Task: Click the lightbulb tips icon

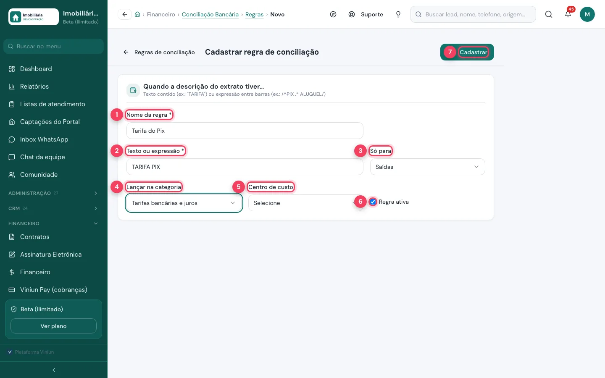Action: click(398, 14)
